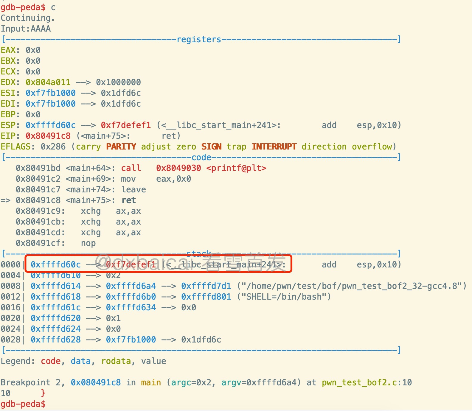Click stack address "0xffffd61c" at offset 0016
This screenshot has height=411, width=472.
click(x=56, y=308)
